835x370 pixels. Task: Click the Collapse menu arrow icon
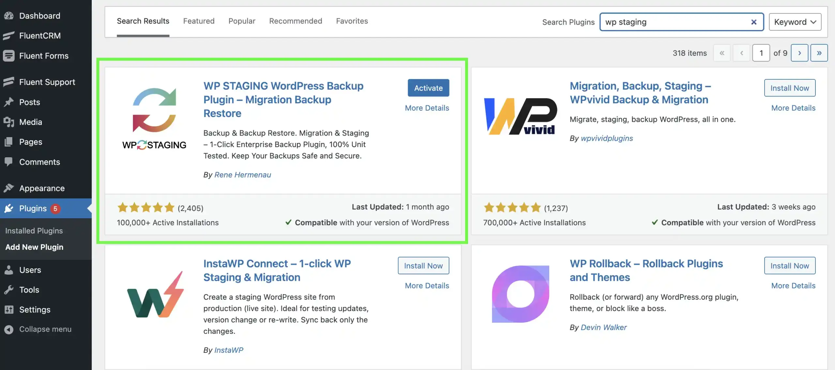coord(9,329)
